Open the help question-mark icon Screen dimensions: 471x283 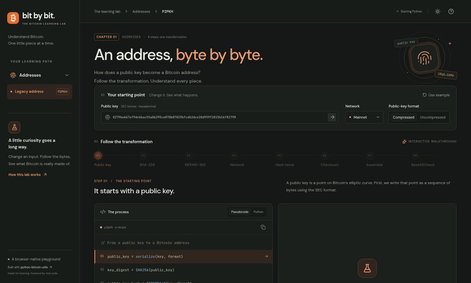(451, 12)
